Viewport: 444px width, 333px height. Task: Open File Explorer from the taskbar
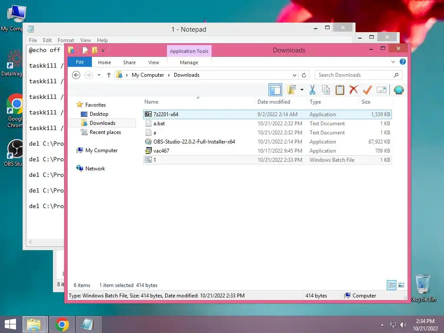(x=34, y=324)
